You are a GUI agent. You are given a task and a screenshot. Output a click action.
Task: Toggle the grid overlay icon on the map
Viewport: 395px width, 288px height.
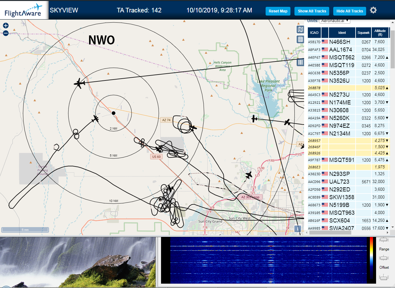point(300,39)
